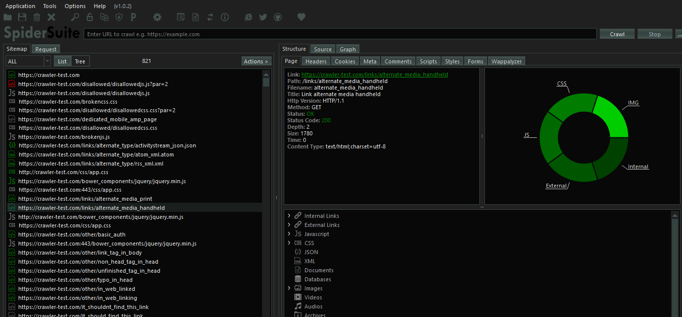Click the heart icon in toolbar

pos(301,18)
